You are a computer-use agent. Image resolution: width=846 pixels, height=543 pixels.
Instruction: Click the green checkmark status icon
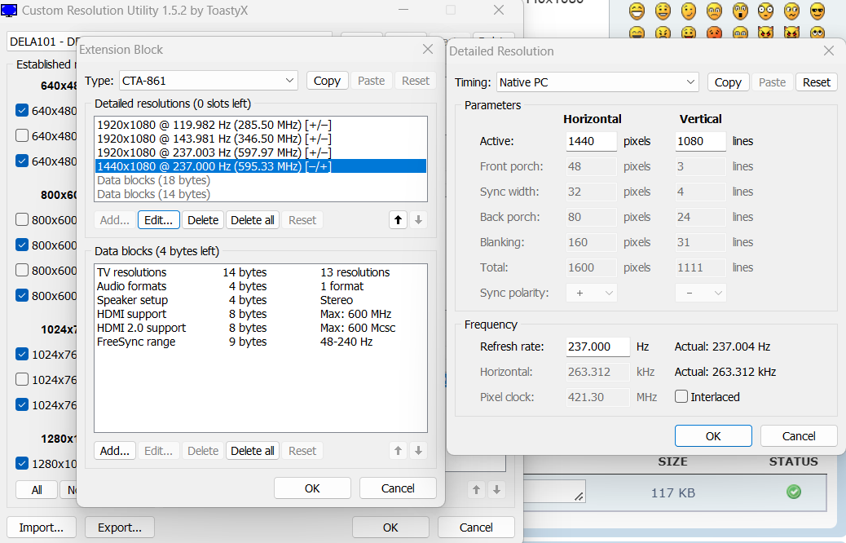pos(793,492)
